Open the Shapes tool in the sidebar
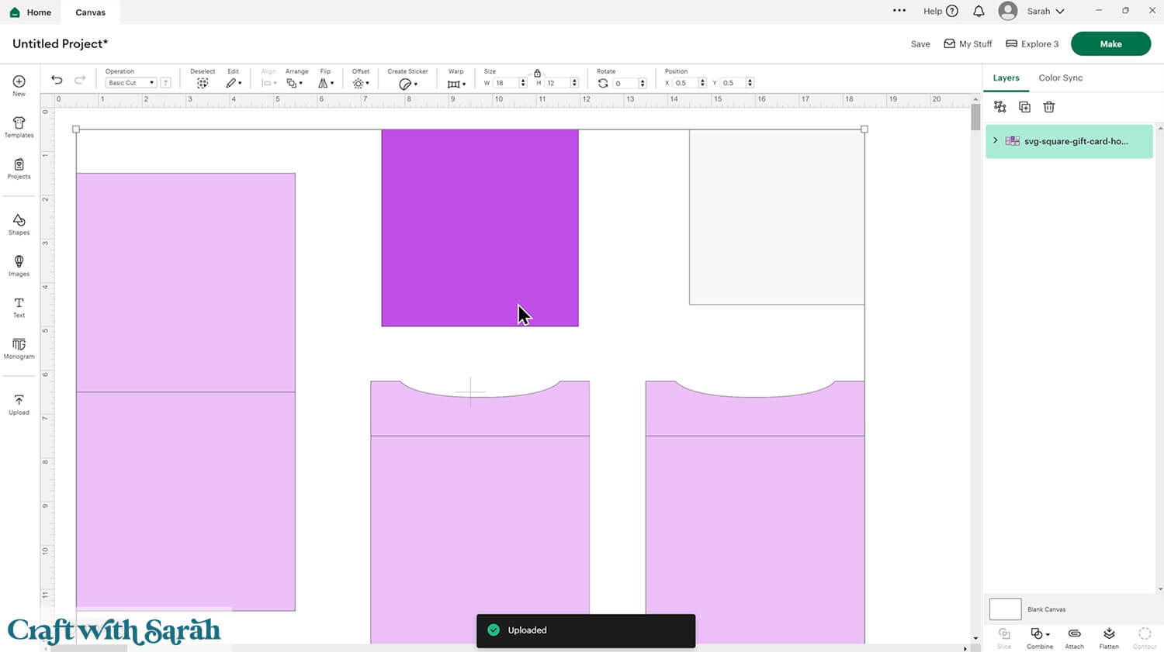1164x652 pixels. click(x=19, y=224)
